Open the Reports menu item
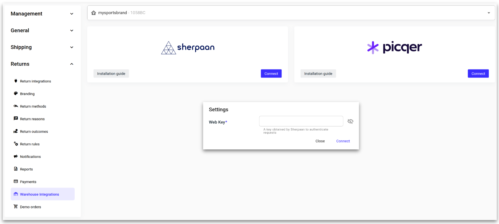This screenshot has height=224, width=499. click(26, 169)
